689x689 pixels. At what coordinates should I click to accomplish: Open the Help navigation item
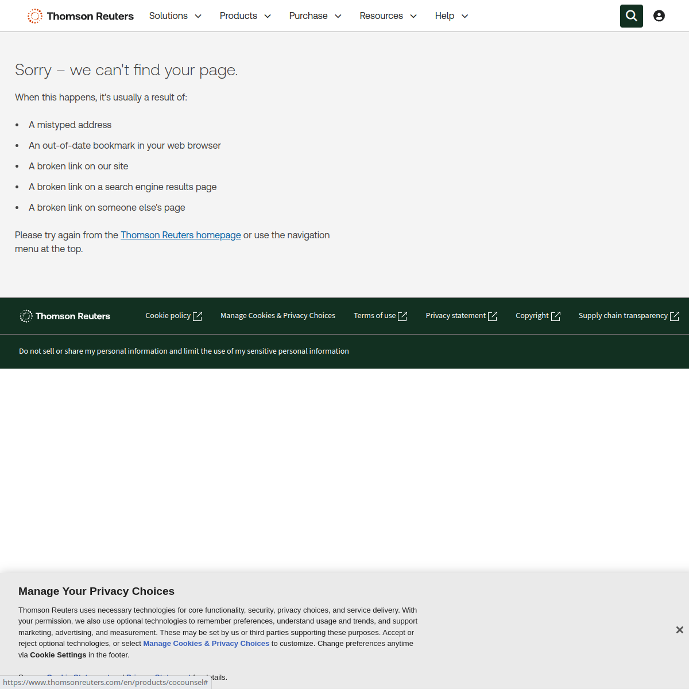444,16
